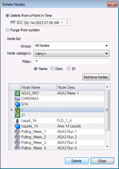Sort by the Node Desc column header
The image size is (119, 169).
[x=80, y=87]
